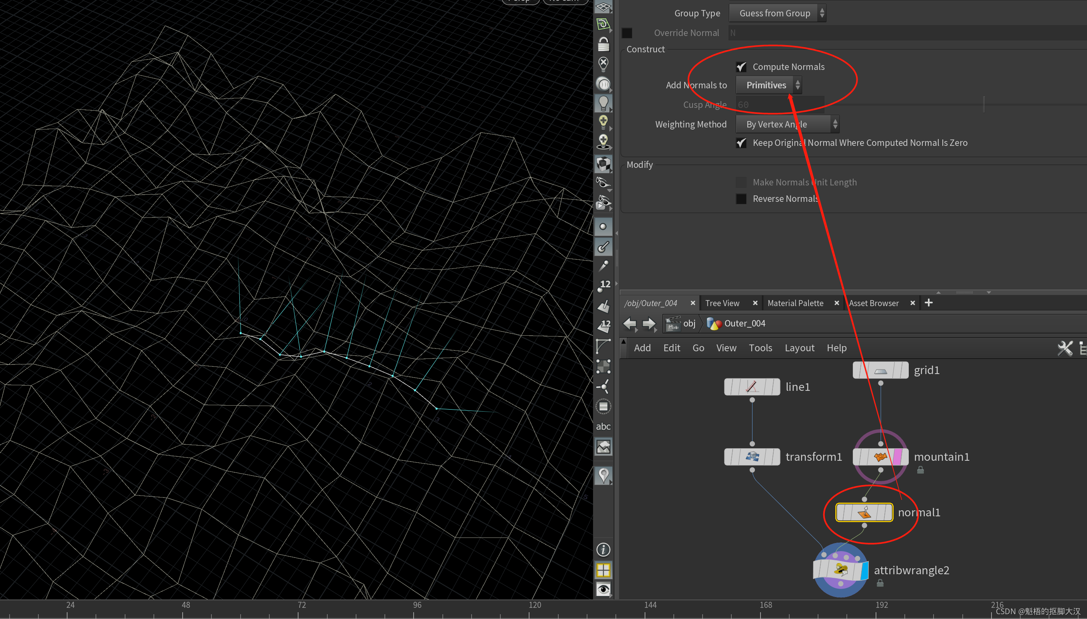Click the wrench tools icon in network editor
This screenshot has height=619, width=1087.
(x=1065, y=348)
